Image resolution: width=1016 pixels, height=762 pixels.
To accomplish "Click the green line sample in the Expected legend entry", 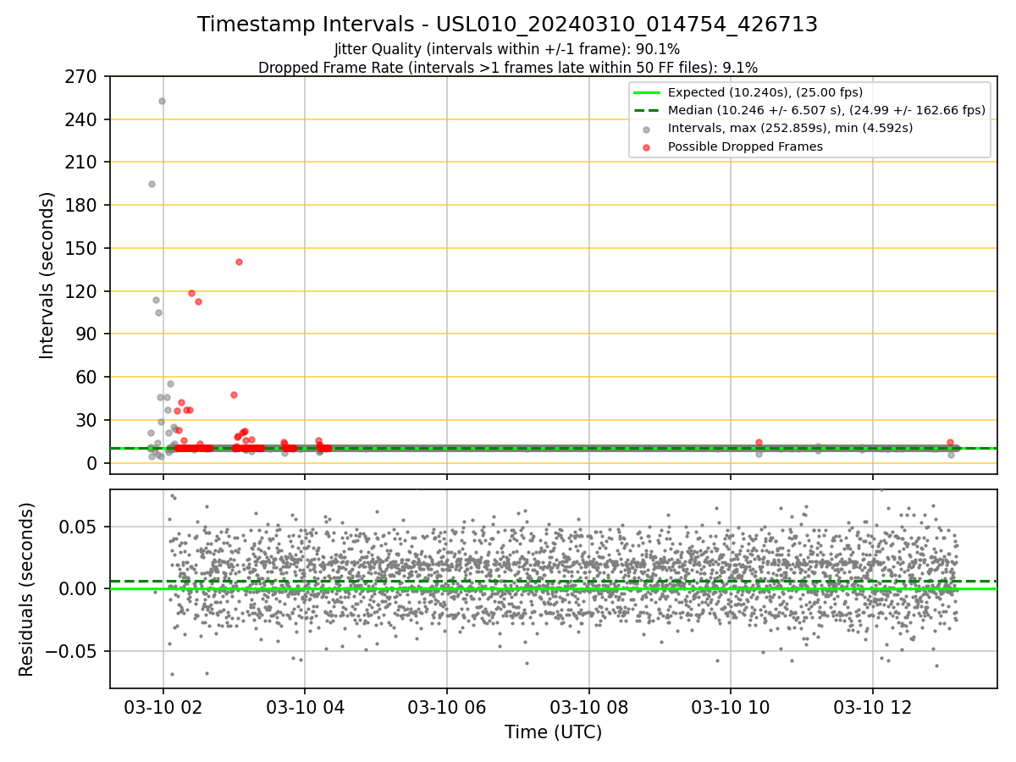I will point(647,93).
